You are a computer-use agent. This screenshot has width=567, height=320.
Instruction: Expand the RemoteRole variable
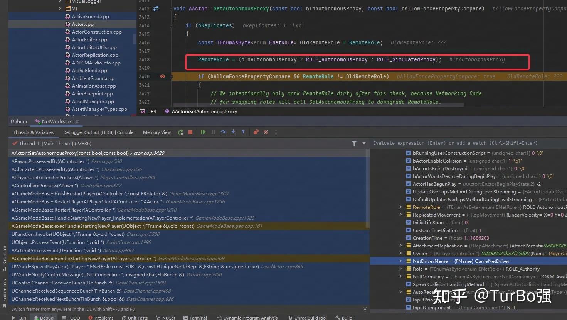(x=400, y=207)
